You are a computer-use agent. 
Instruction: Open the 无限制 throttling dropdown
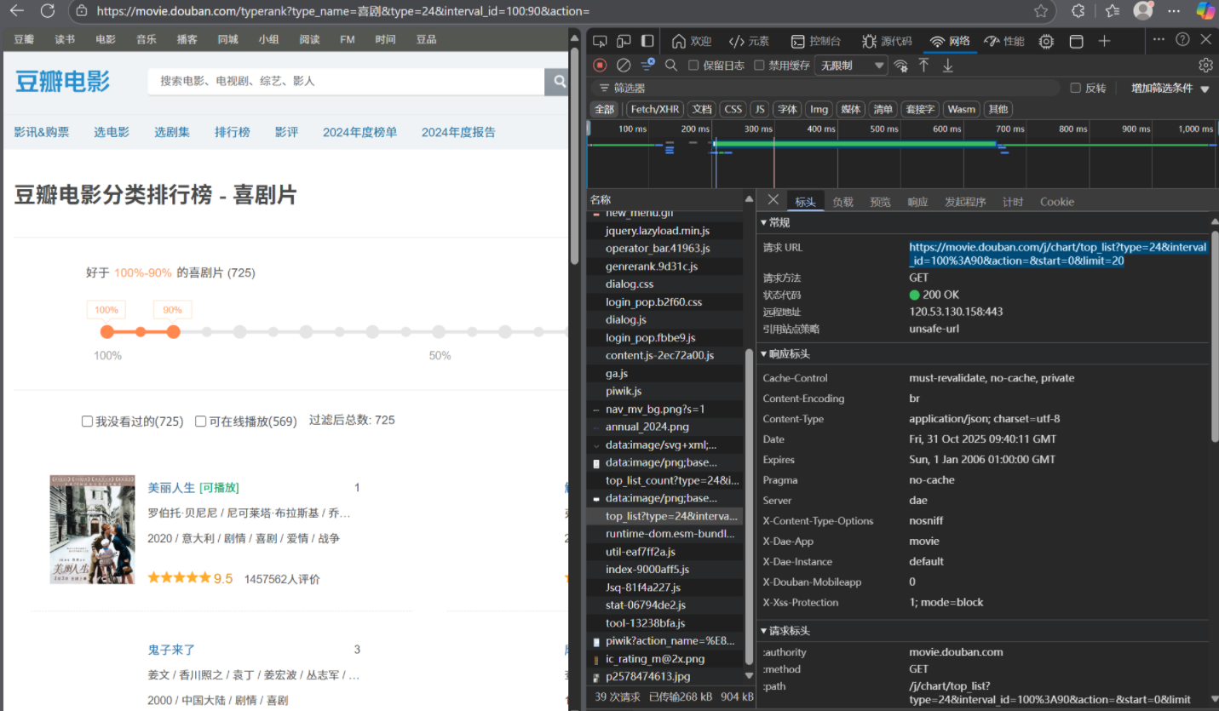click(852, 66)
